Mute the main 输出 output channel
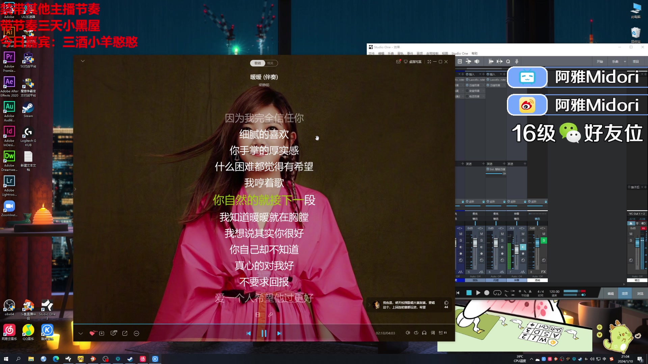The height and width of the screenshot is (364, 648). tap(630, 234)
